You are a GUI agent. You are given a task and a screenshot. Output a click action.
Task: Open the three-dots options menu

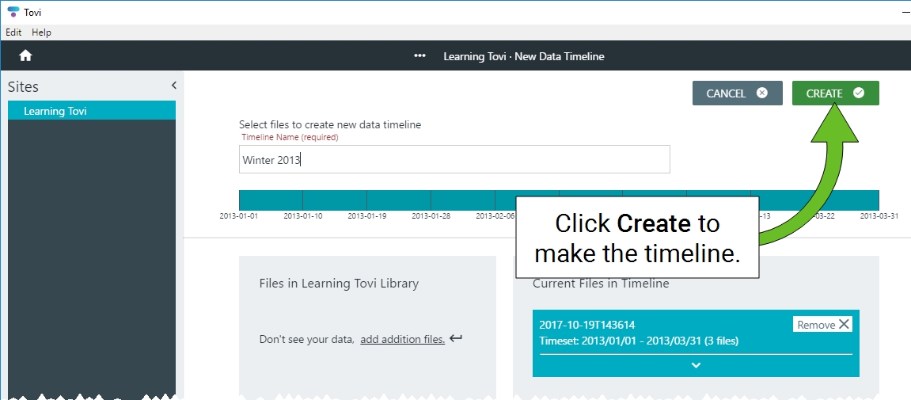[419, 55]
